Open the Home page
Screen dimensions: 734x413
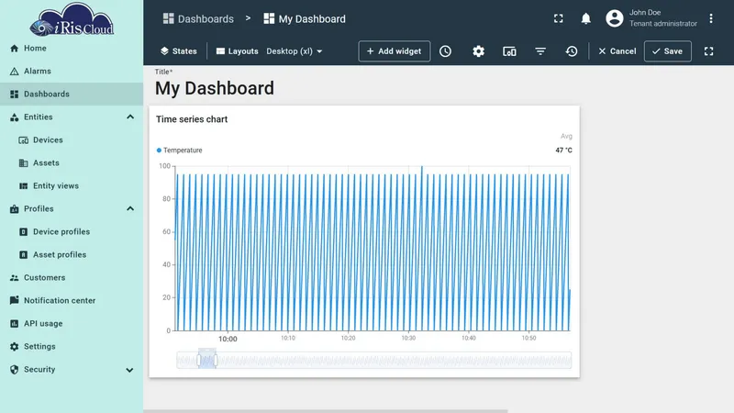tap(72, 49)
